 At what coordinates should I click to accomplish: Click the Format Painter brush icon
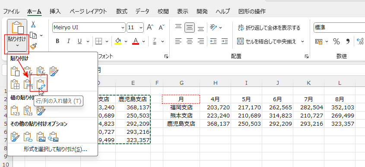(34, 46)
